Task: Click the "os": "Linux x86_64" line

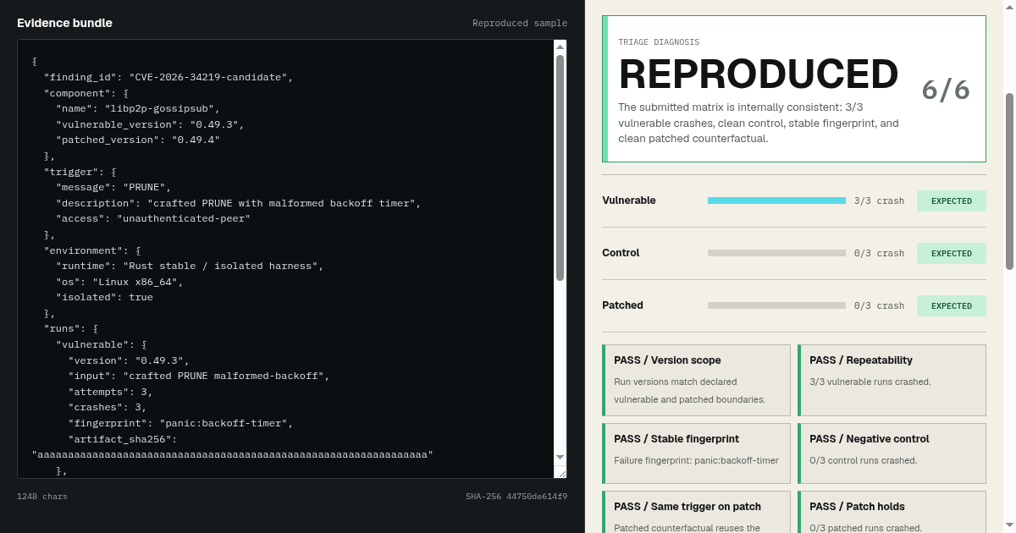Action: pos(119,282)
